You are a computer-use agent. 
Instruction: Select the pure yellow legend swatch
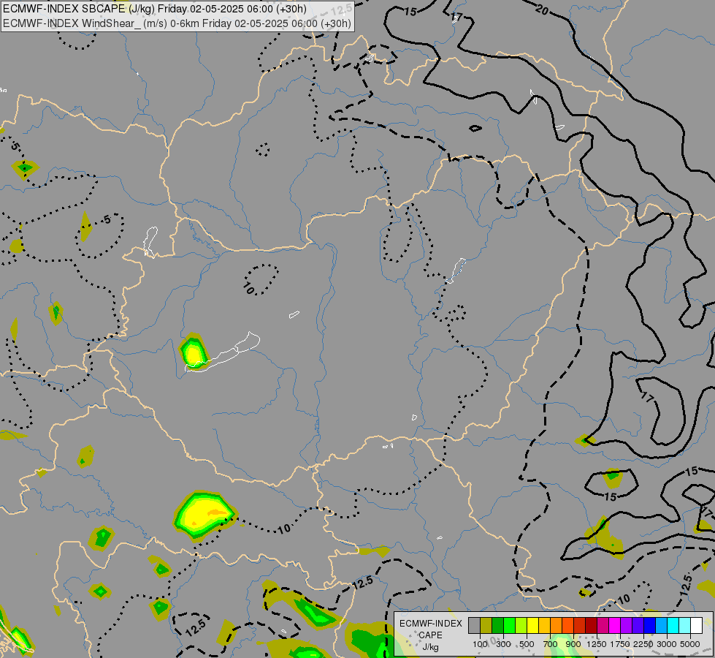tap(532, 625)
